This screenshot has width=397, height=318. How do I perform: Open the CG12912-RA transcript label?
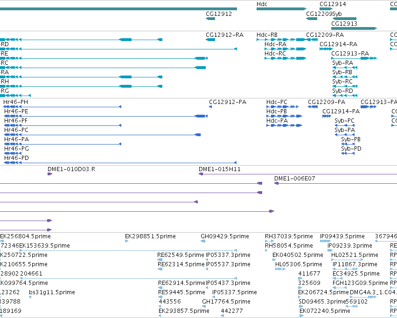(x=224, y=35)
